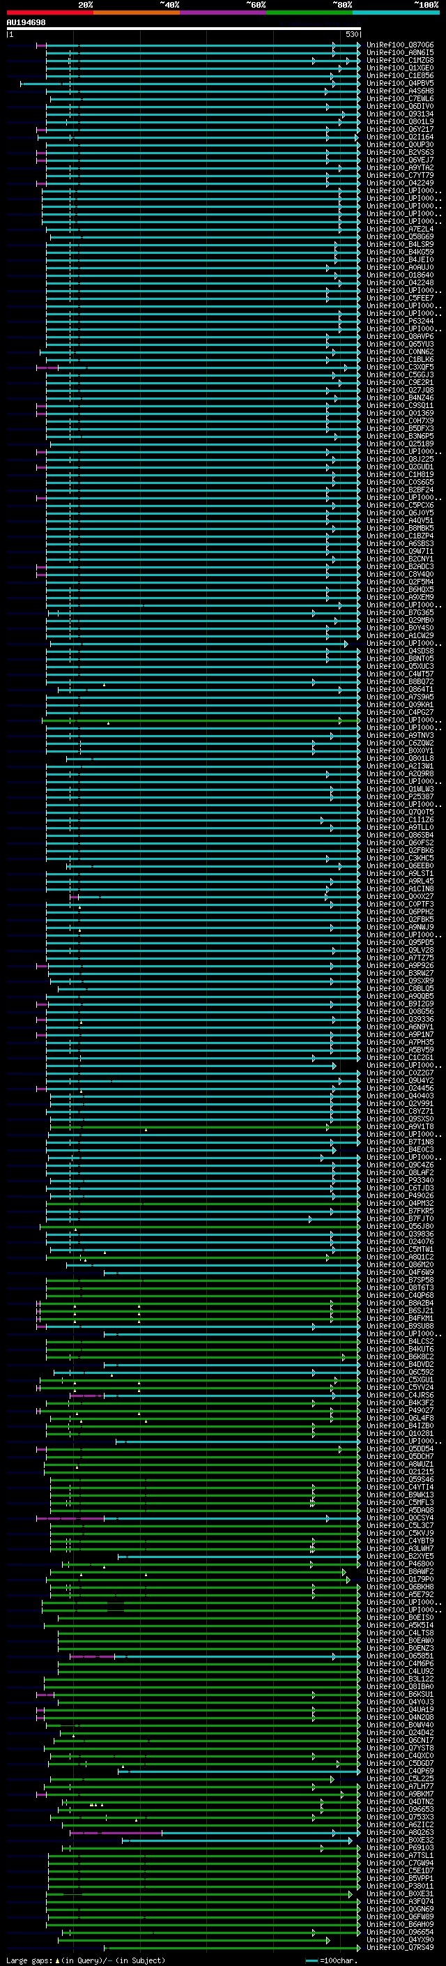Click the orange ~40% identity legend segment
446x1966 pixels.
(x=137, y=13)
